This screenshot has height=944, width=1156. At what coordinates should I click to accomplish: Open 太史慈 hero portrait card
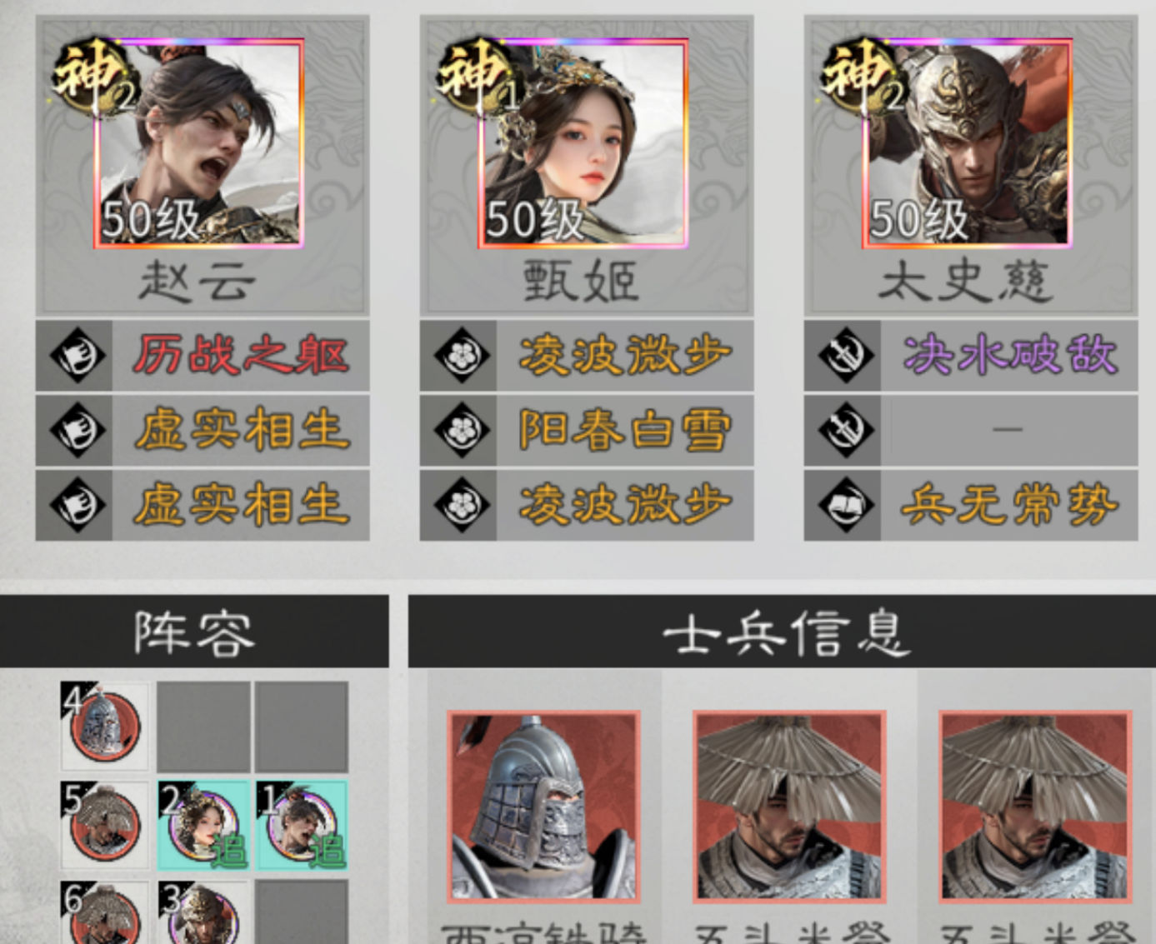967,143
